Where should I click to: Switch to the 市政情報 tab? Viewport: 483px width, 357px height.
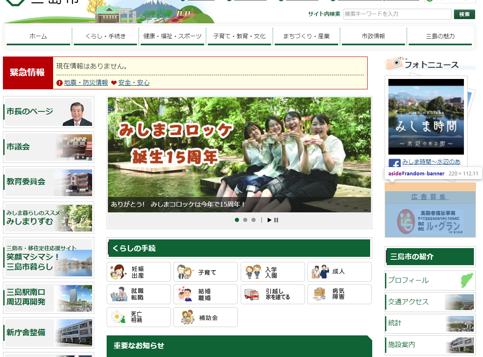(373, 37)
